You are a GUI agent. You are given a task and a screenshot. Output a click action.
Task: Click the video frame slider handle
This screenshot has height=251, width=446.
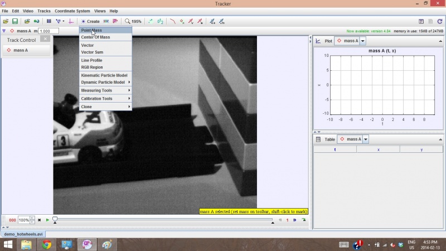point(55,220)
